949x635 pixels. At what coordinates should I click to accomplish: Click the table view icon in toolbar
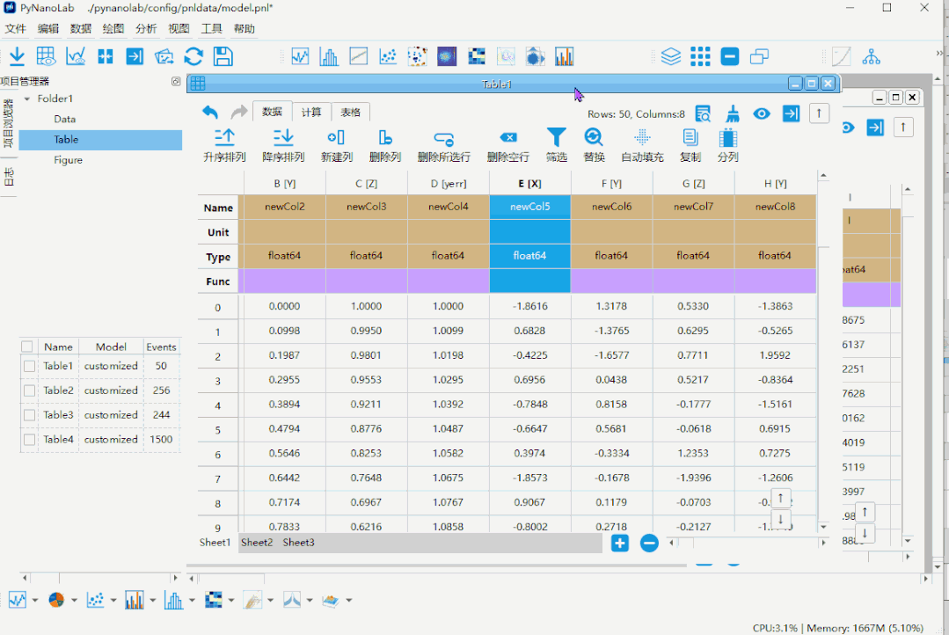tap(46, 56)
